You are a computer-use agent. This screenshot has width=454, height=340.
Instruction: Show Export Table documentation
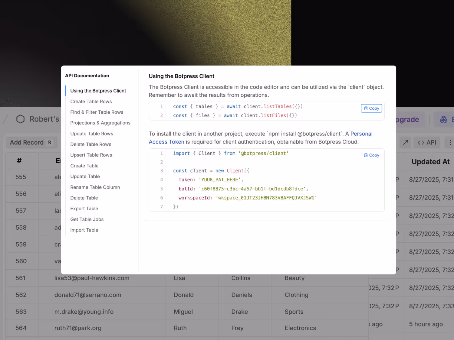84,209
